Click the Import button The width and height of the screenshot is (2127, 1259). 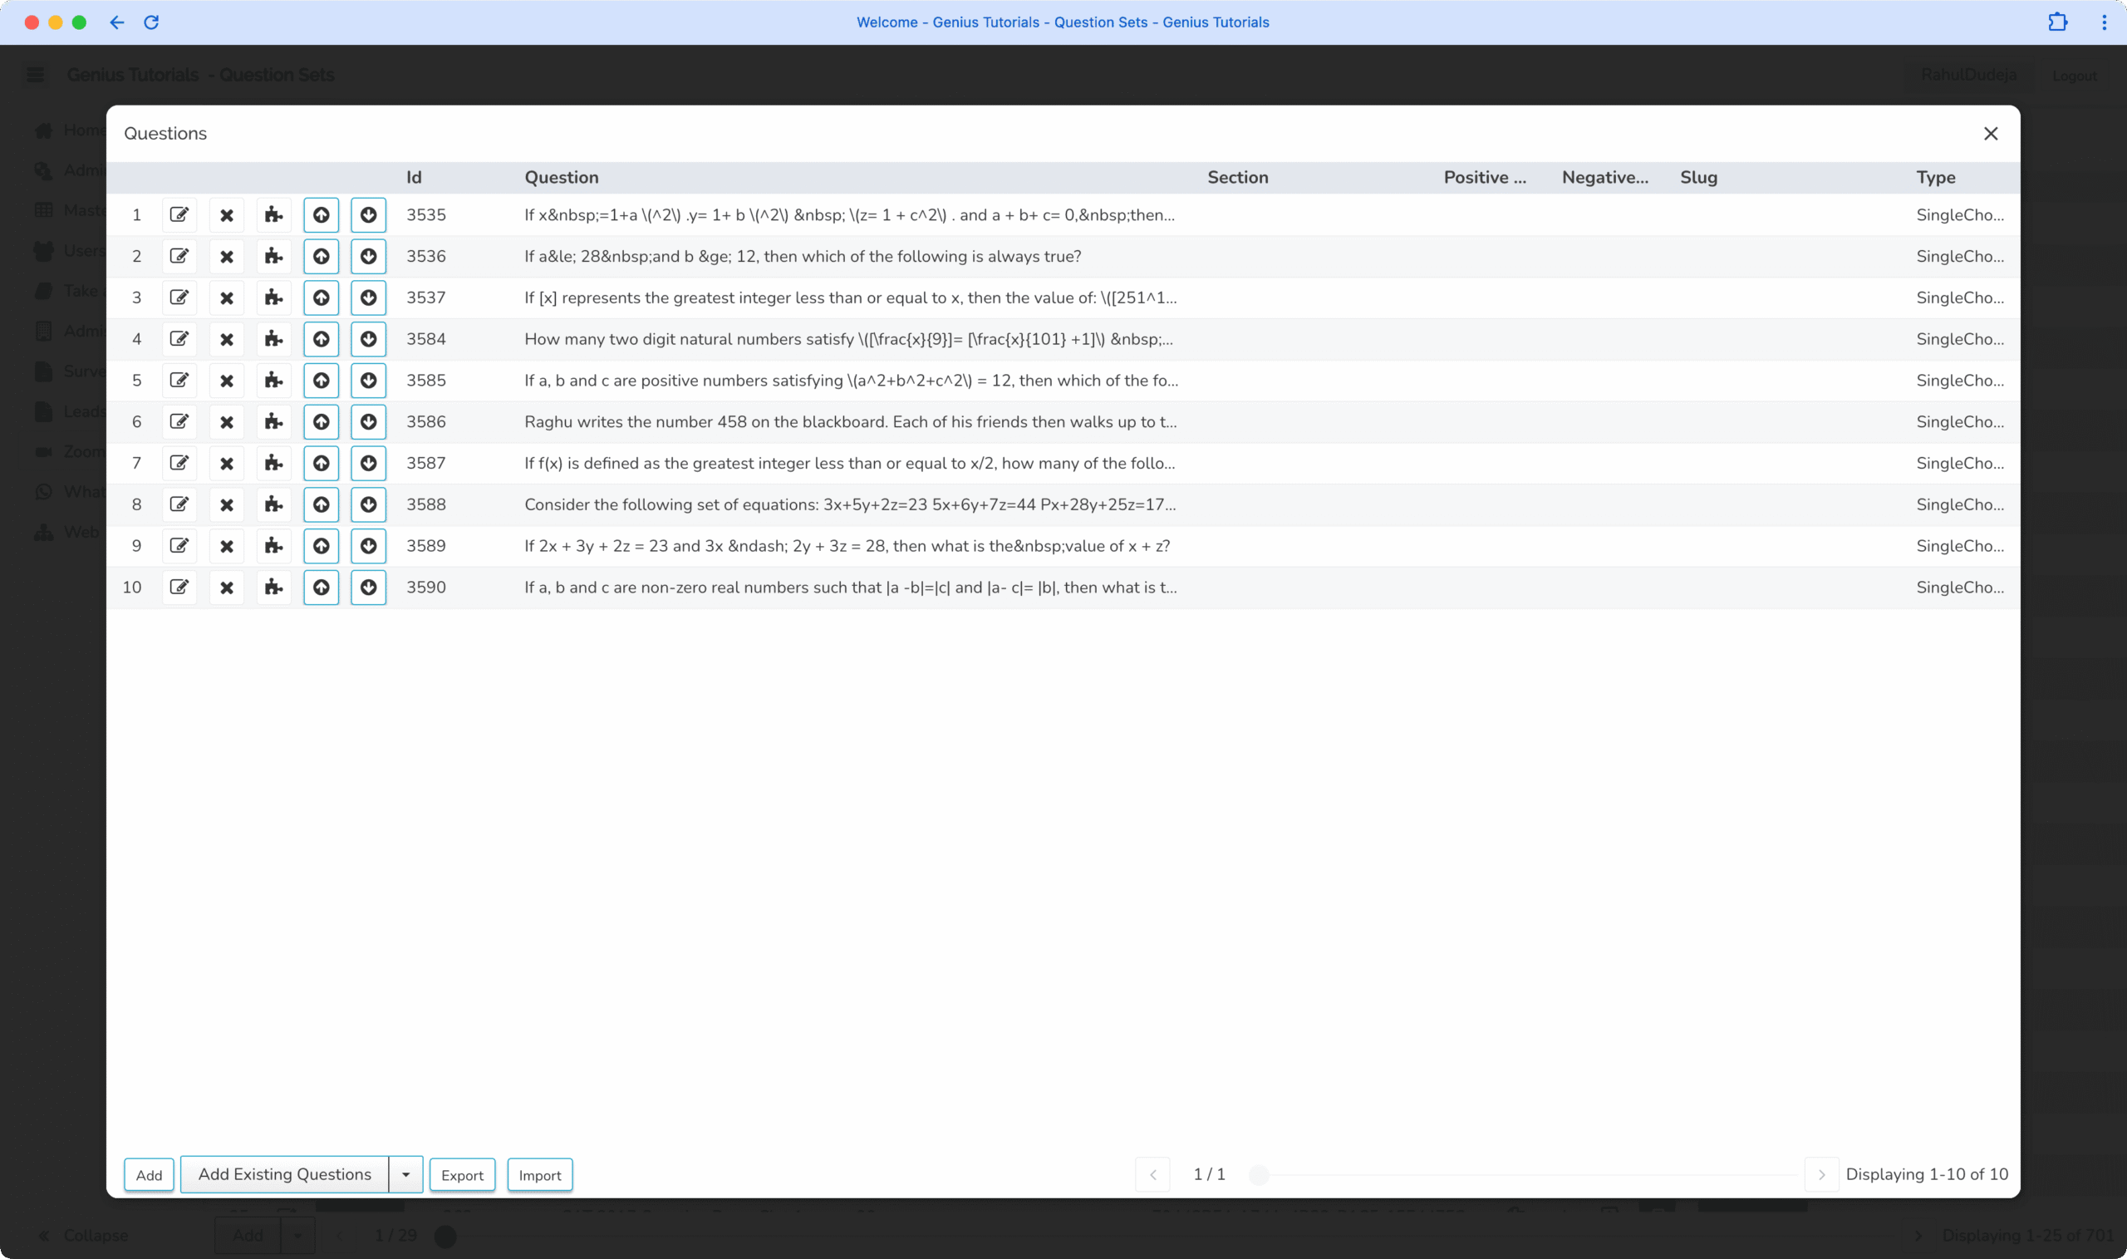pos(540,1175)
